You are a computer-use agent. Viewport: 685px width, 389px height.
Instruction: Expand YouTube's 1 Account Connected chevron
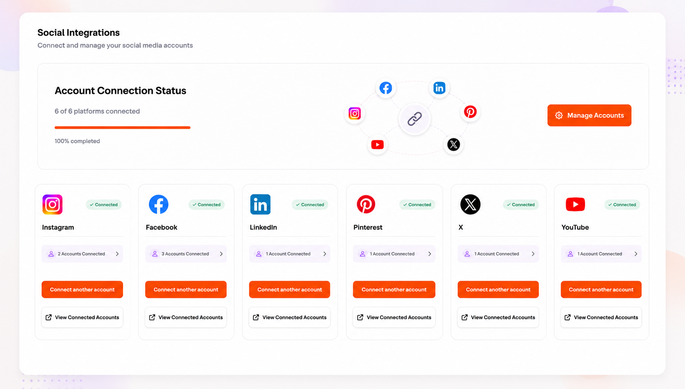click(636, 254)
